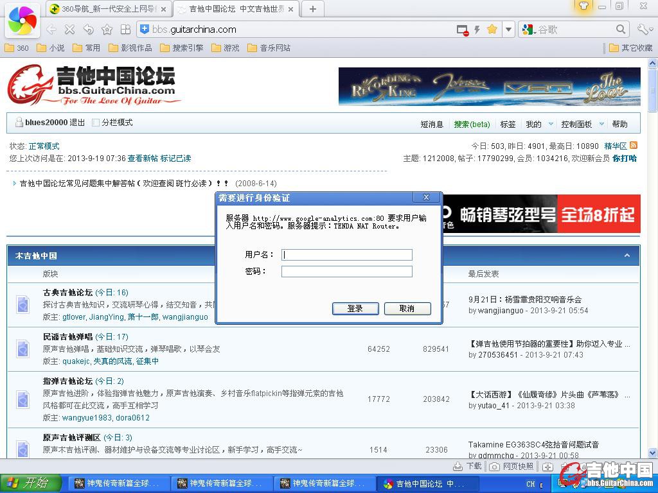
Task: Expand the 我的 dropdown menu
Action: [x=550, y=125]
